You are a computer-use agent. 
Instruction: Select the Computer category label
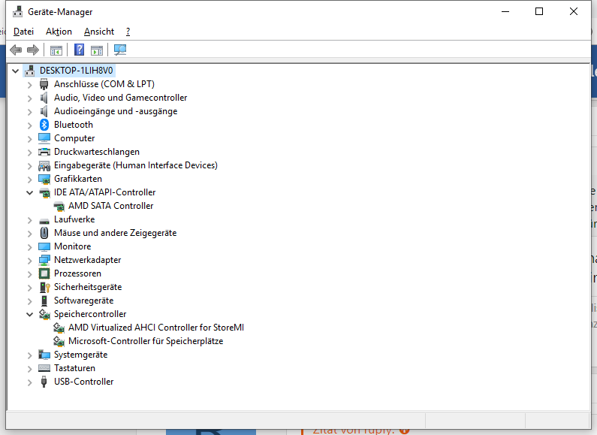tap(74, 138)
